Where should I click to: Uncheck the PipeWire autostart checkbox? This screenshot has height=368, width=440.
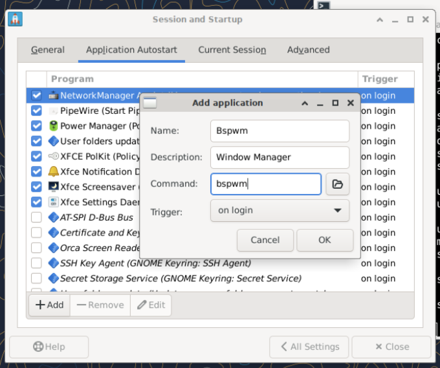coord(36,111)
